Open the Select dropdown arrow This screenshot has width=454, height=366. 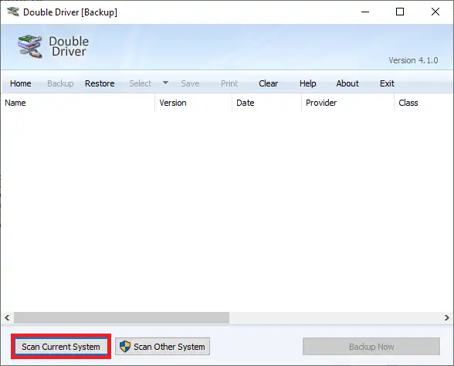click(165, 83)
